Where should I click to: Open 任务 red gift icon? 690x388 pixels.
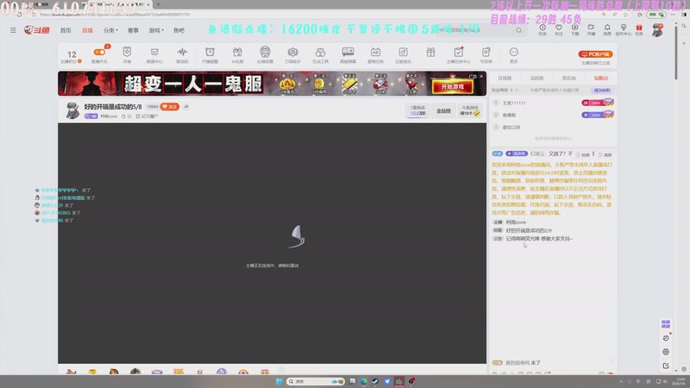(639, 29)
